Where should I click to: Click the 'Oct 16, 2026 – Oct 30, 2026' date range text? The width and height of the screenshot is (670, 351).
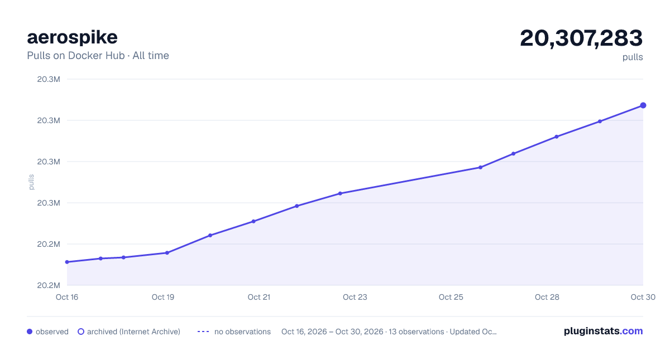click(332, 331)
